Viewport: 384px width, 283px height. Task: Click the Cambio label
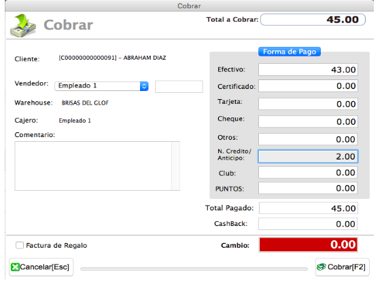[x=235, y=245]
